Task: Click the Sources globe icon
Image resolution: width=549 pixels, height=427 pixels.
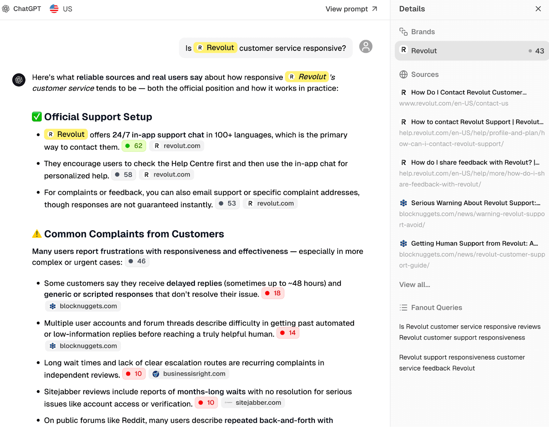Action: click(403, 74)
